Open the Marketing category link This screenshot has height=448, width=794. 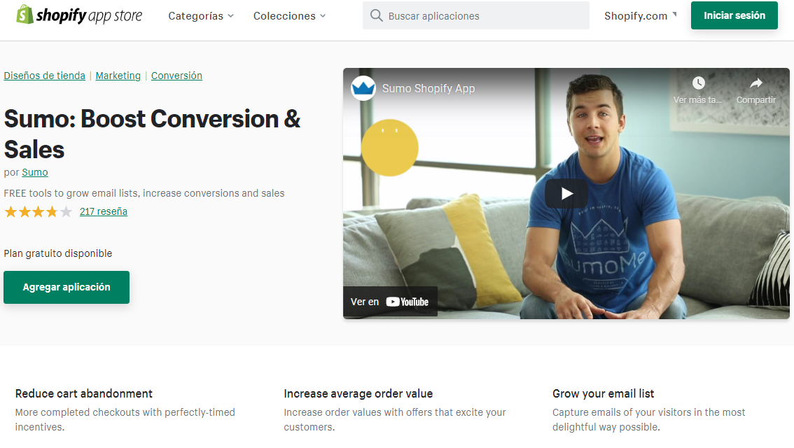click(x=118, y=76)
